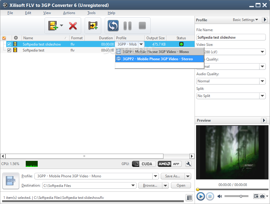This screenshot has height=204, width=270.
Task: Stop the conversion
Action: pos(142,25)
